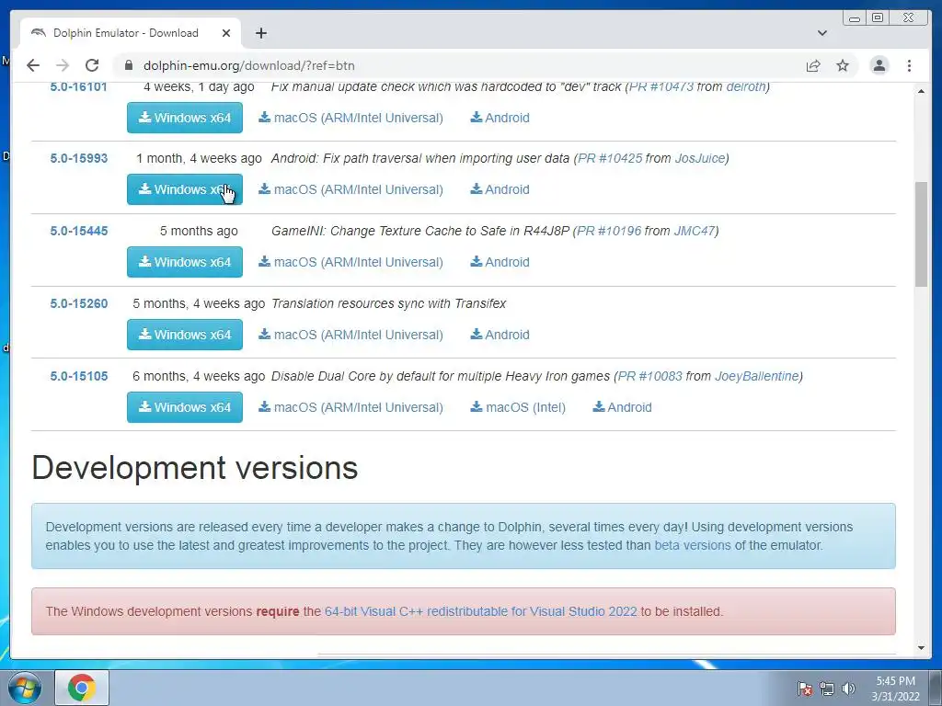View author JoeyBallentine's profile link
This screenshot has width=942, height=706.
click(x=757, y=376)
